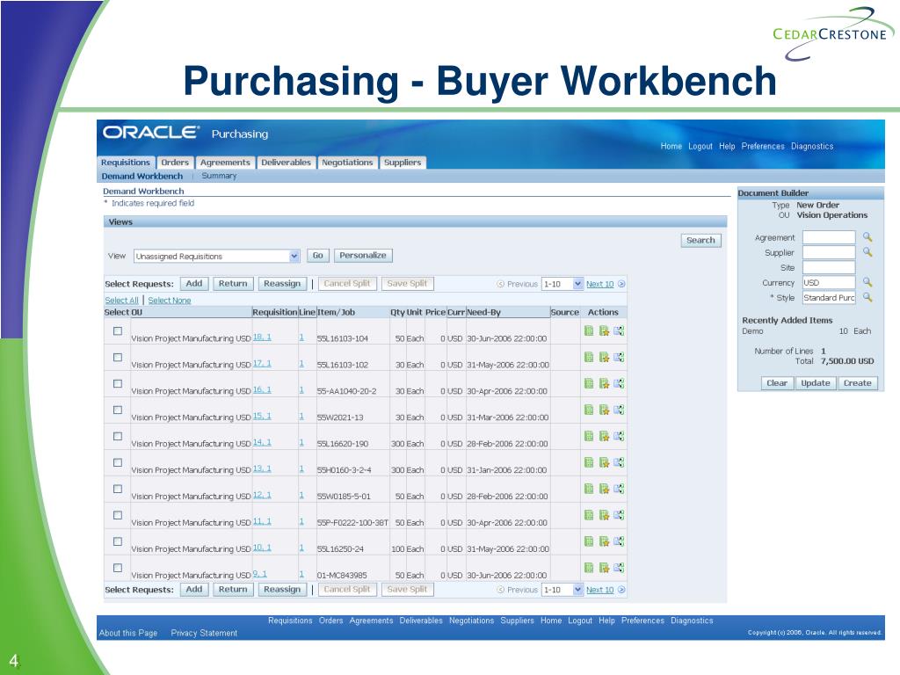Click split icon for requisition 15.1
Viewport: 900px width, 675px height.
coord(619,410)
